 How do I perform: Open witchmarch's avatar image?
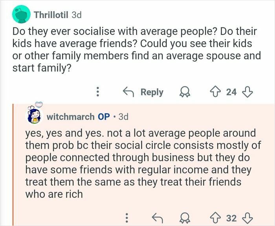[35, 115]
